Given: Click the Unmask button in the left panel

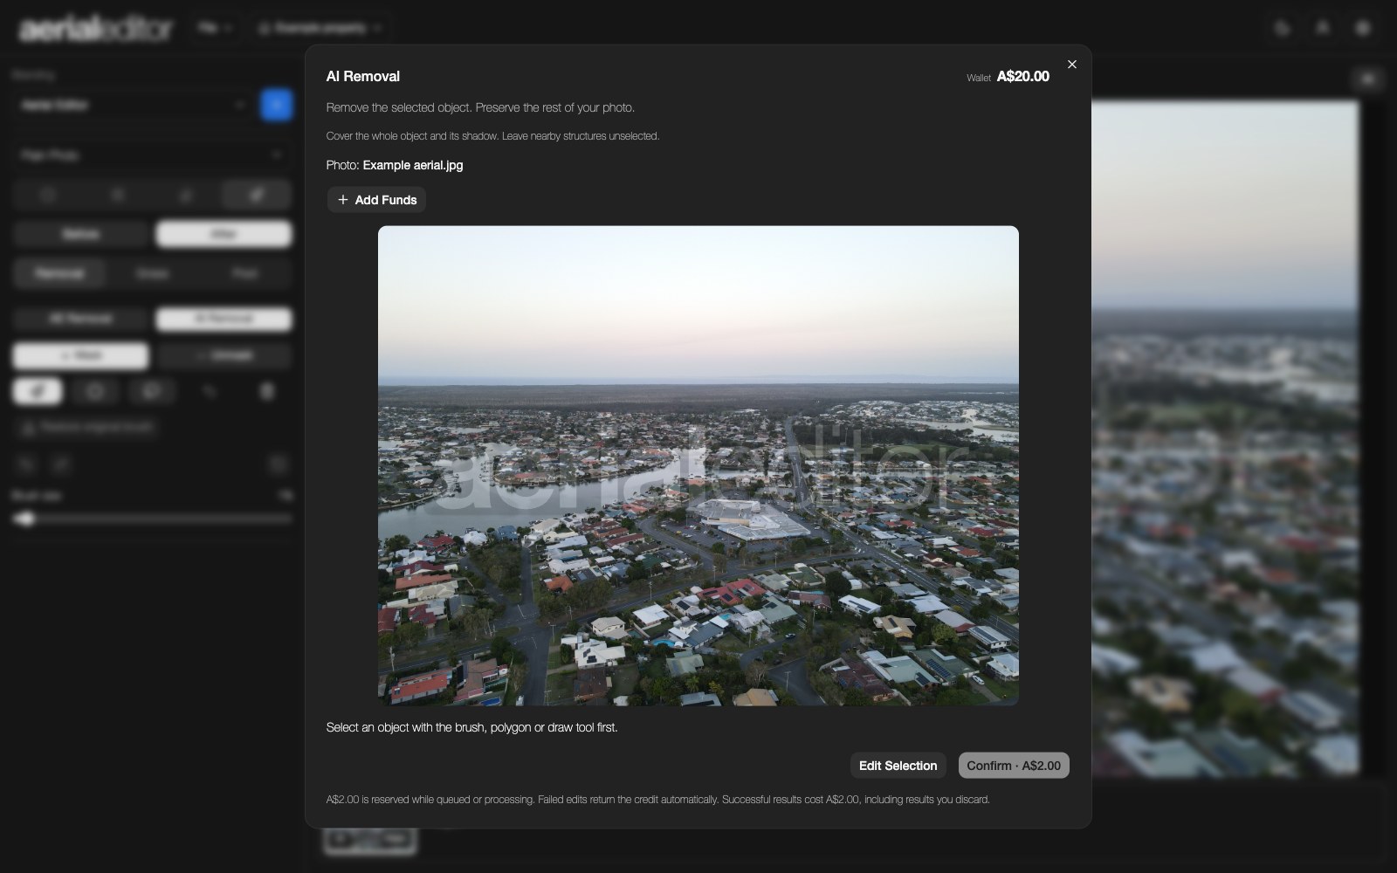Looking at the screenshot, I should [x=224, y=355].
